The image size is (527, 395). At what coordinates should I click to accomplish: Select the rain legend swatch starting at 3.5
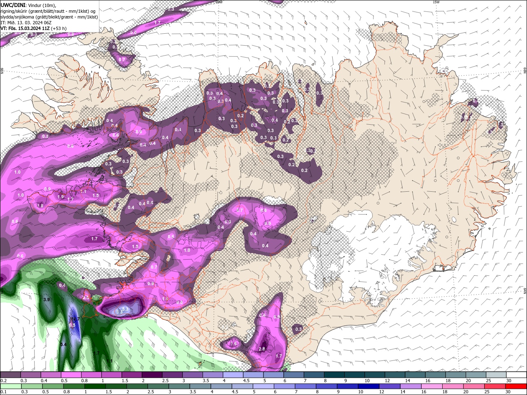(x=201, y=386)
